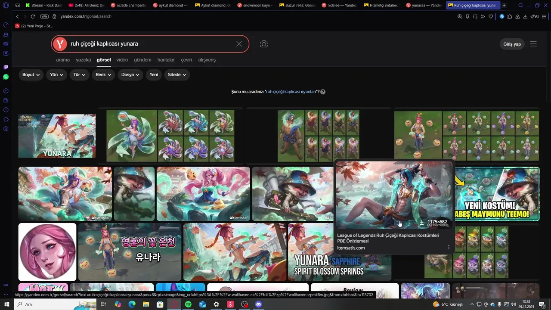Open the itemsatis.com source link
Viewport: 551px width, 310px height.
351,248
